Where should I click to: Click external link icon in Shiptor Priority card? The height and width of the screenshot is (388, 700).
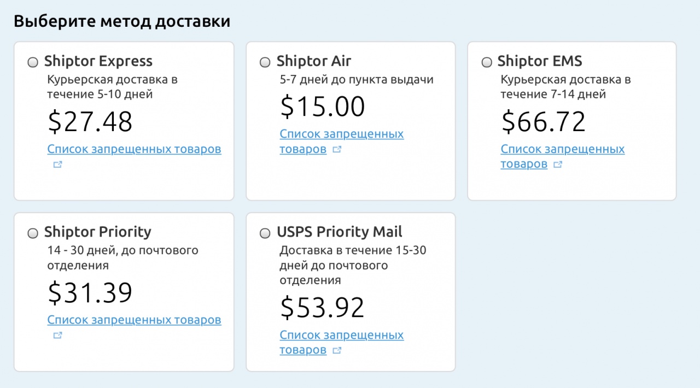click(x=57, y=335)
